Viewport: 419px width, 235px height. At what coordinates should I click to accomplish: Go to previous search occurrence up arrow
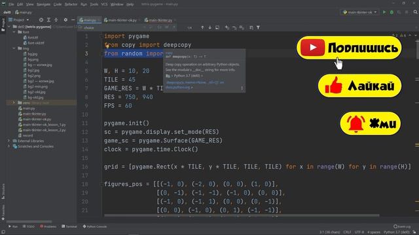tap(202, 27)
